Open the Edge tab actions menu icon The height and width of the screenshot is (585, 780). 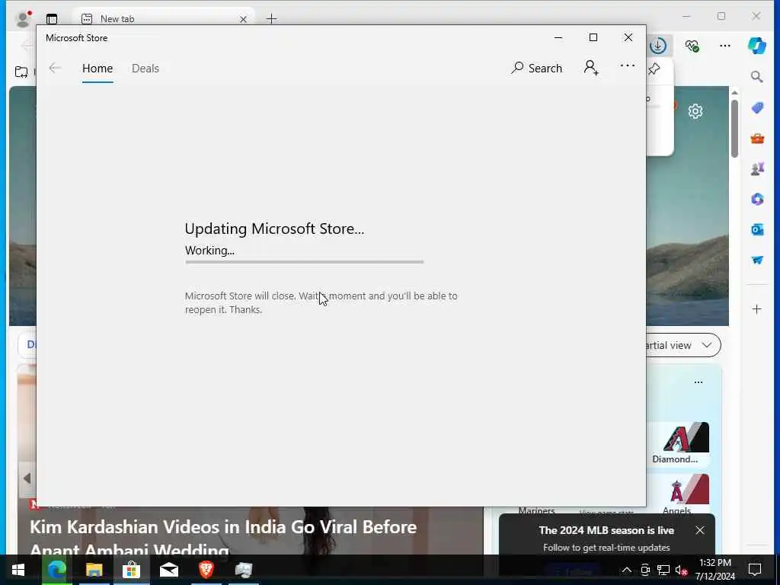coord(52,19)
